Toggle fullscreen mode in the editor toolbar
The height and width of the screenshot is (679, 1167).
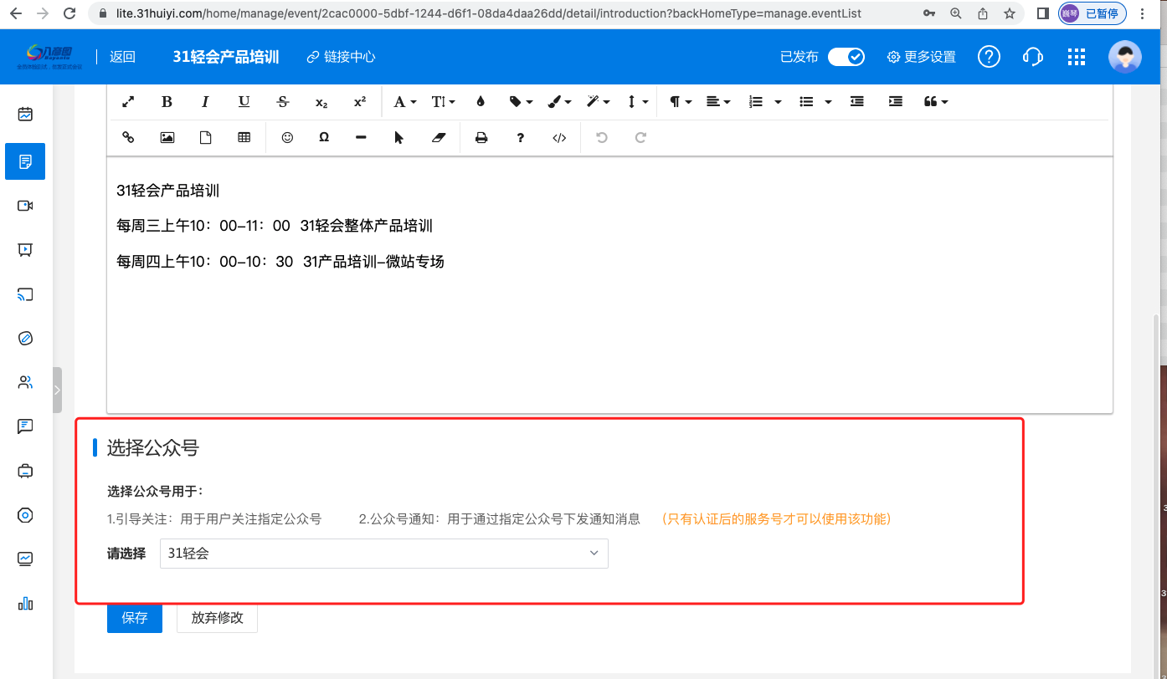click(128, 101)
